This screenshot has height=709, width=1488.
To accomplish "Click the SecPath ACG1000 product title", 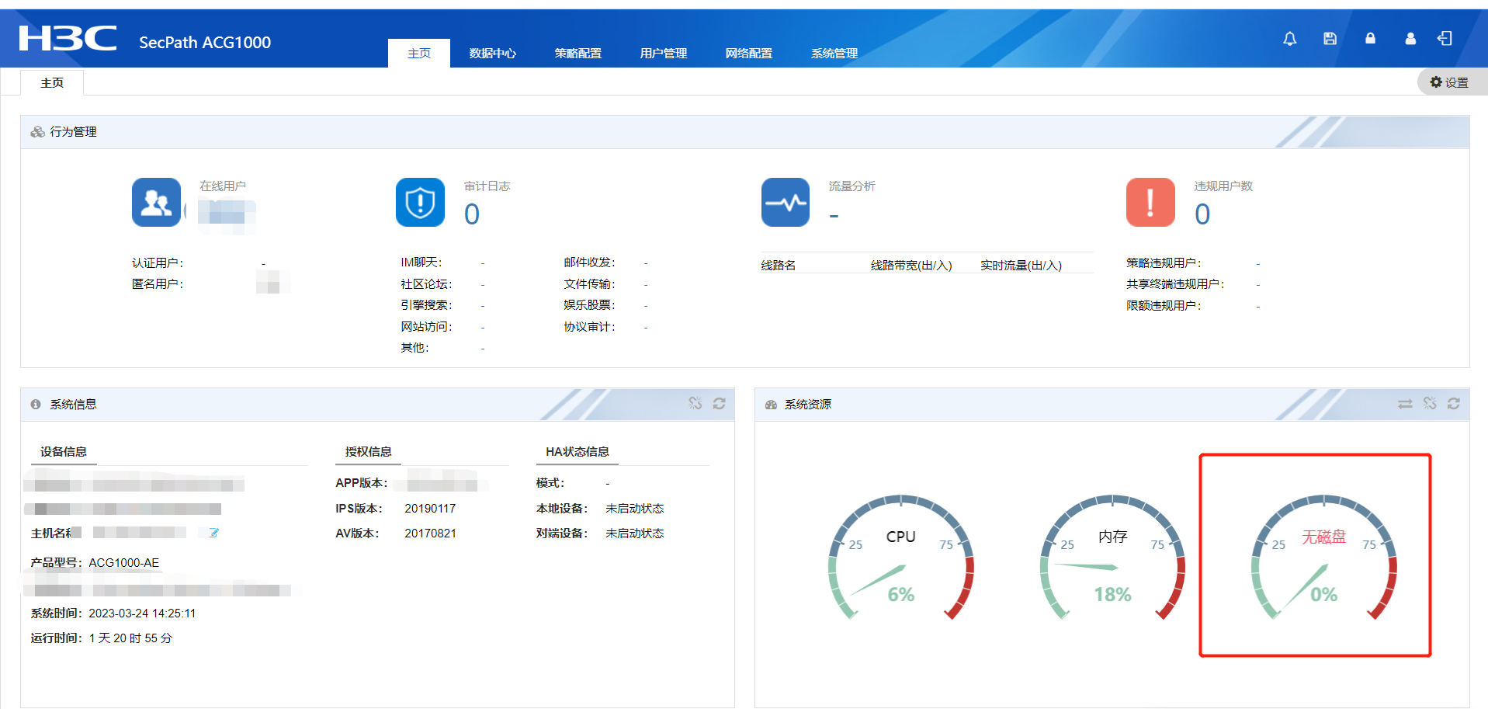I will [x=205, y=43].
